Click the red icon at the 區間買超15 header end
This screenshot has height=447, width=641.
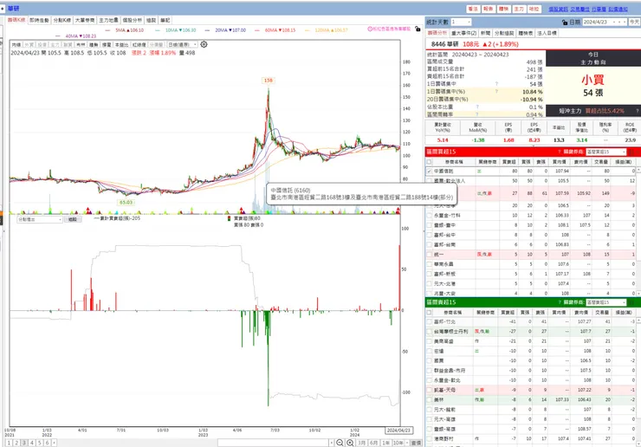pyautogui.click(x=632, y=152)
